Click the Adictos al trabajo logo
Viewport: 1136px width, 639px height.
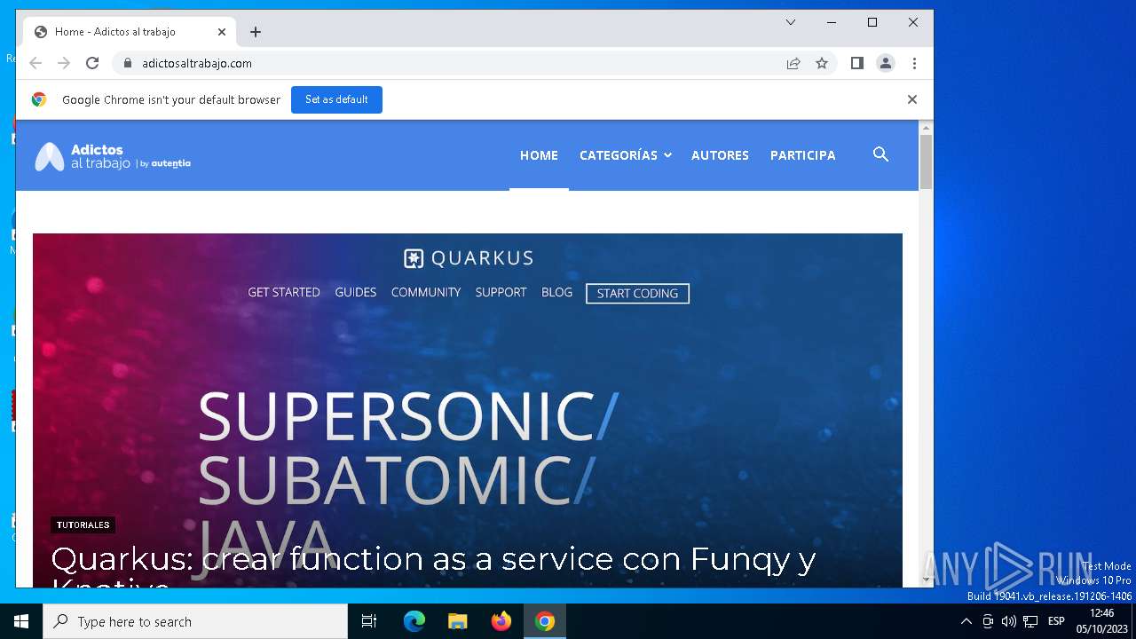pos(113,156)
